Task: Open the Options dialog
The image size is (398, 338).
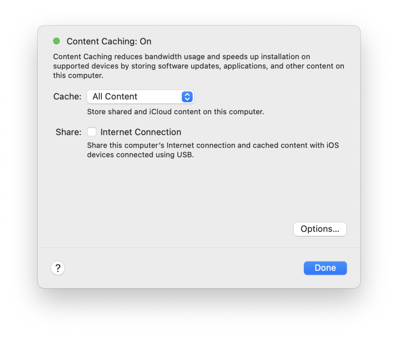Action: [319, 229]
